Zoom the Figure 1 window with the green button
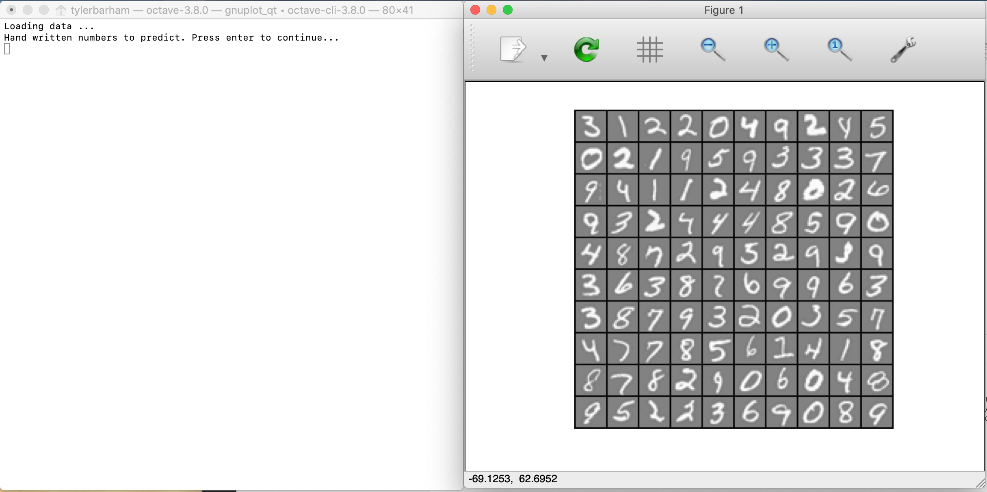Screen dimensions: 987x492 click(508, 10)
